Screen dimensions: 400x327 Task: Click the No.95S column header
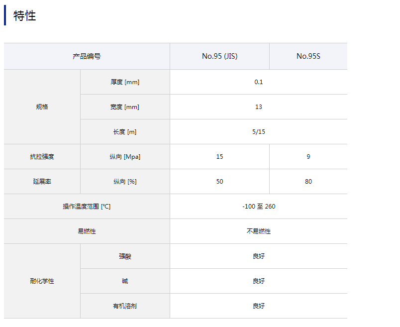click(308, 56)
